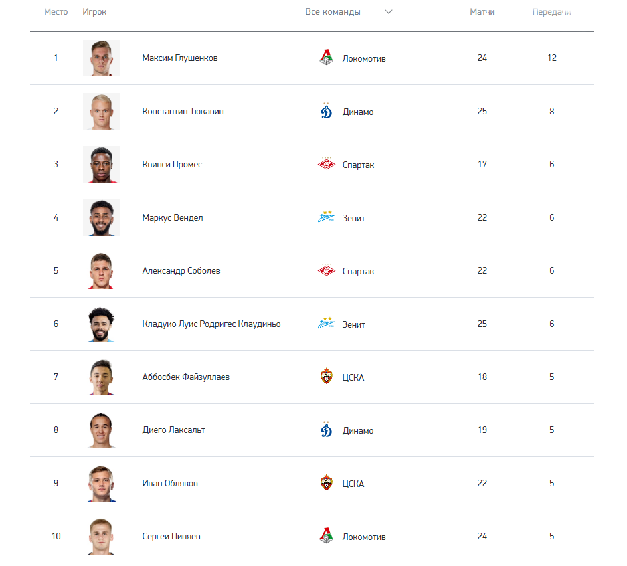Open player profile Кладуио Луис Родригес Клаудиньо

click(x=211, y=324)
